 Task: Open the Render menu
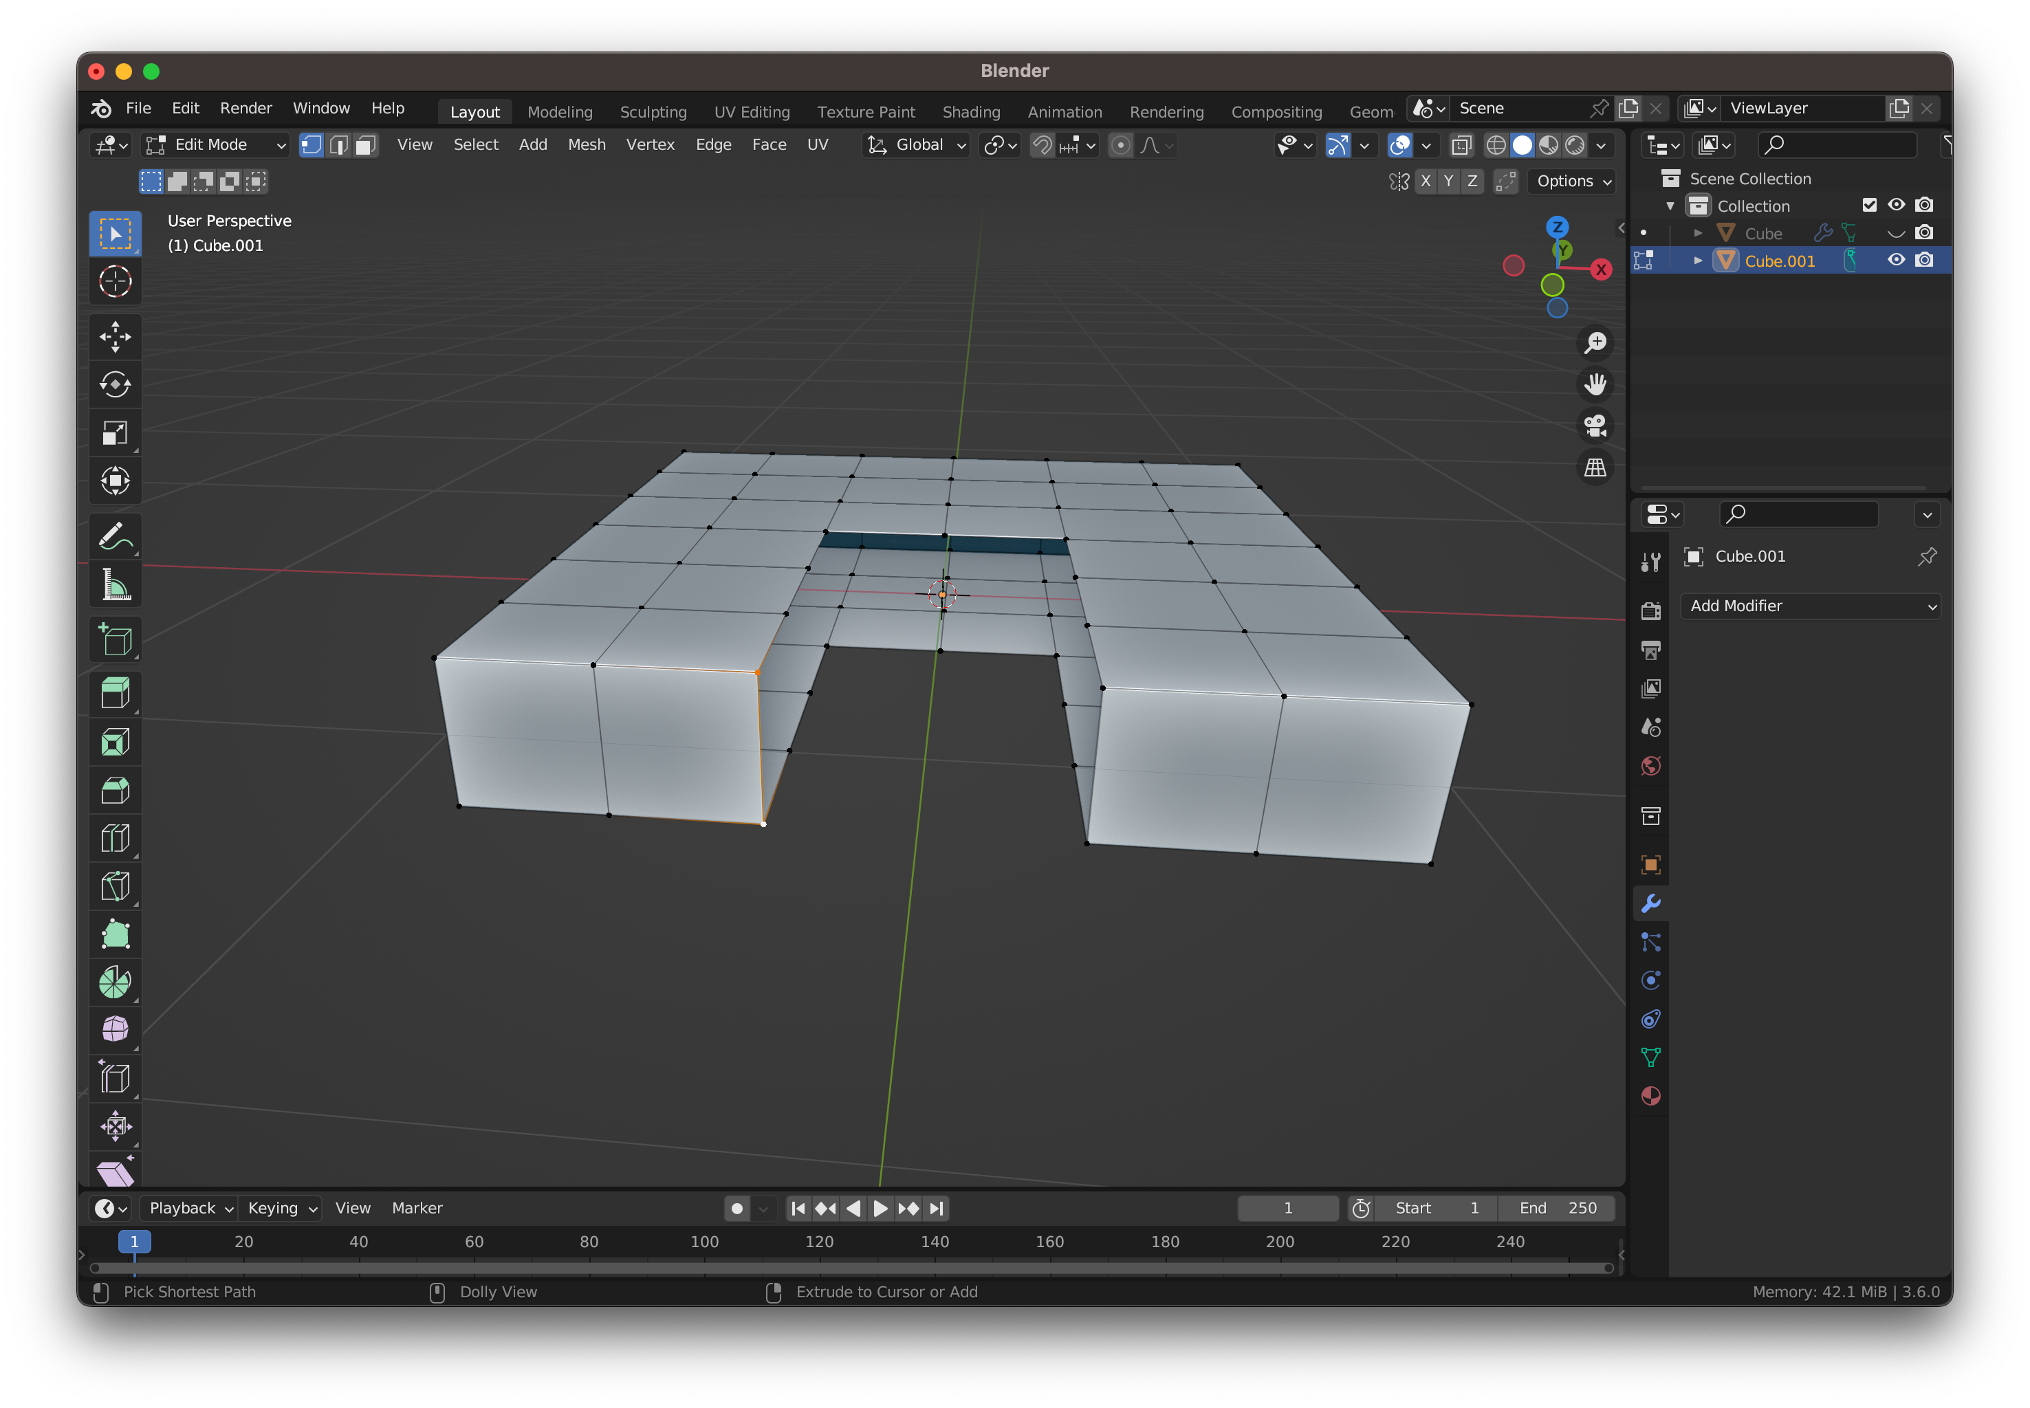click(x=245, y=108)
